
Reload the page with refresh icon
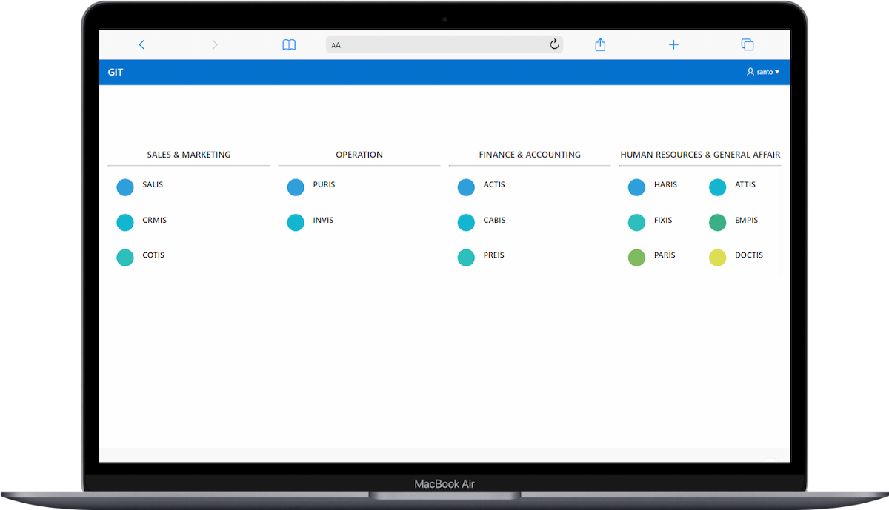click(554, 44)
